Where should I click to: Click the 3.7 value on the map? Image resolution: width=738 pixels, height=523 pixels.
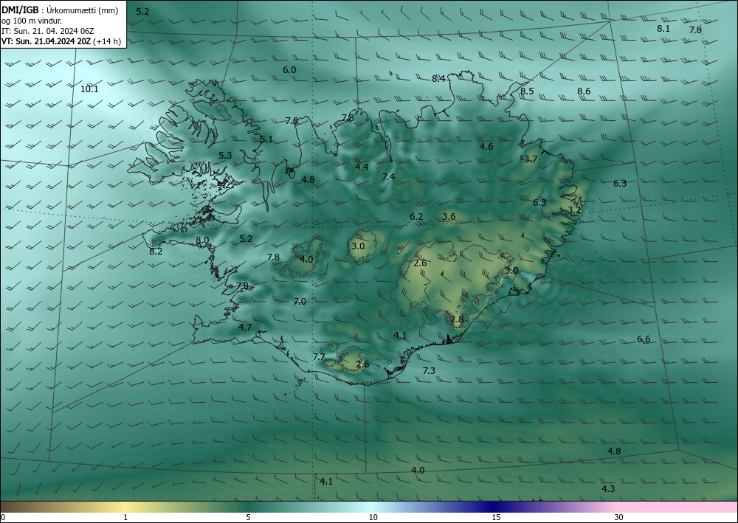click(531, 159)
